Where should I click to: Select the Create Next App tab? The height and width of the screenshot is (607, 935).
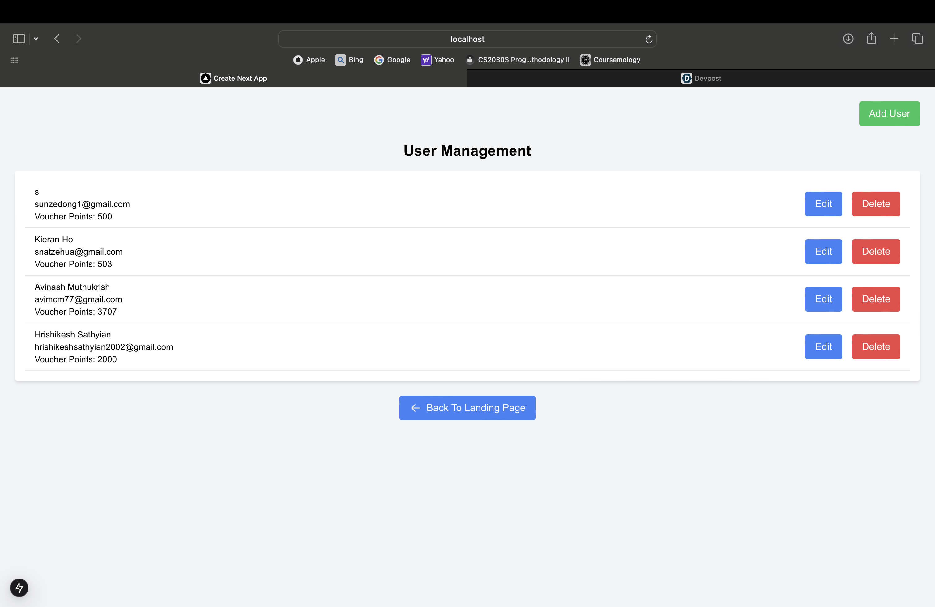(x=233, y=78)
